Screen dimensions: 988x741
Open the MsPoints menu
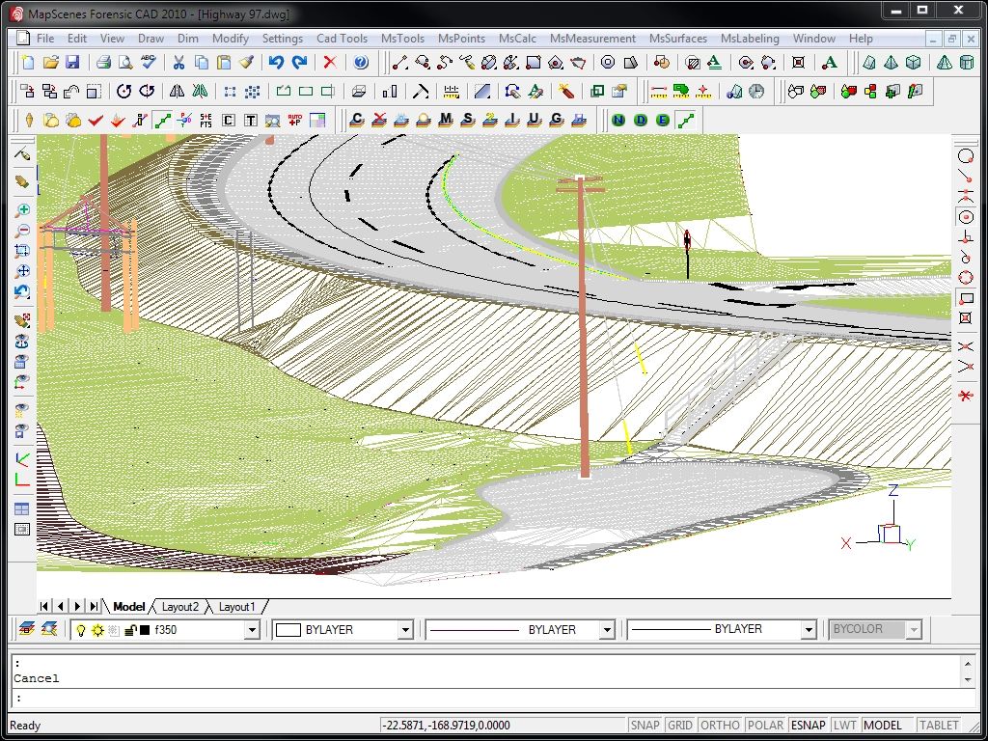[x=461, y=39]
